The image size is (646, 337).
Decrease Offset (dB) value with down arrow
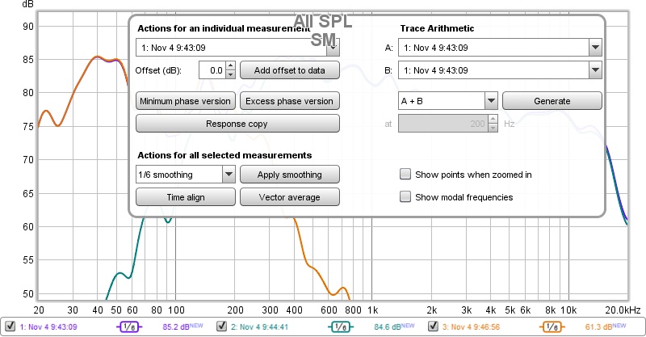(231, 74)
